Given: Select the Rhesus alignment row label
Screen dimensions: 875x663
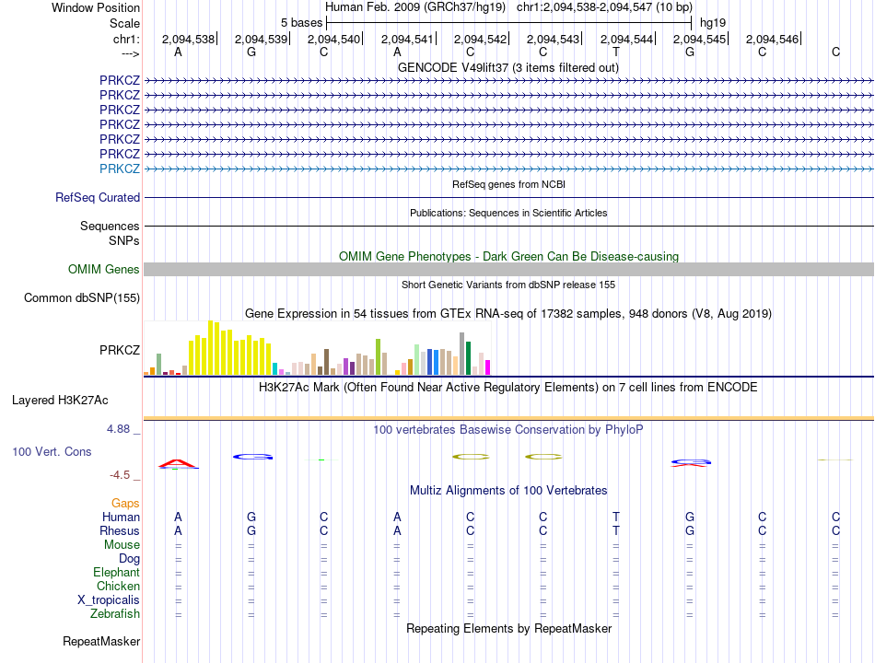Looking at the screenshot, I should (x=120, y=531).
